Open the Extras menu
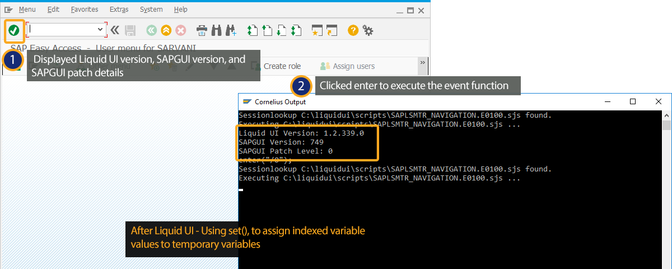Viewport: 672px width, 269px height. click(x=119, y=10)
